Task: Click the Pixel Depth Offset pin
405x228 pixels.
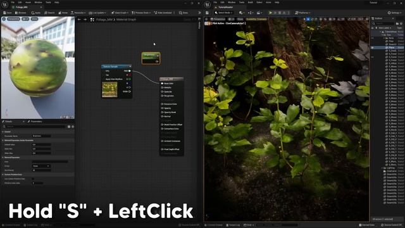Action: (x=162, y=149)
